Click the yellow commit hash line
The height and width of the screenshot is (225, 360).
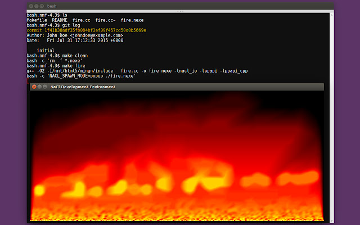point(86,30)
